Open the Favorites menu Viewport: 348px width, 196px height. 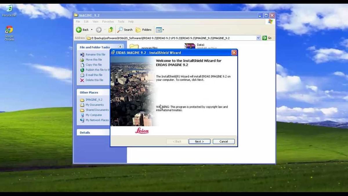tap(108, 21)
